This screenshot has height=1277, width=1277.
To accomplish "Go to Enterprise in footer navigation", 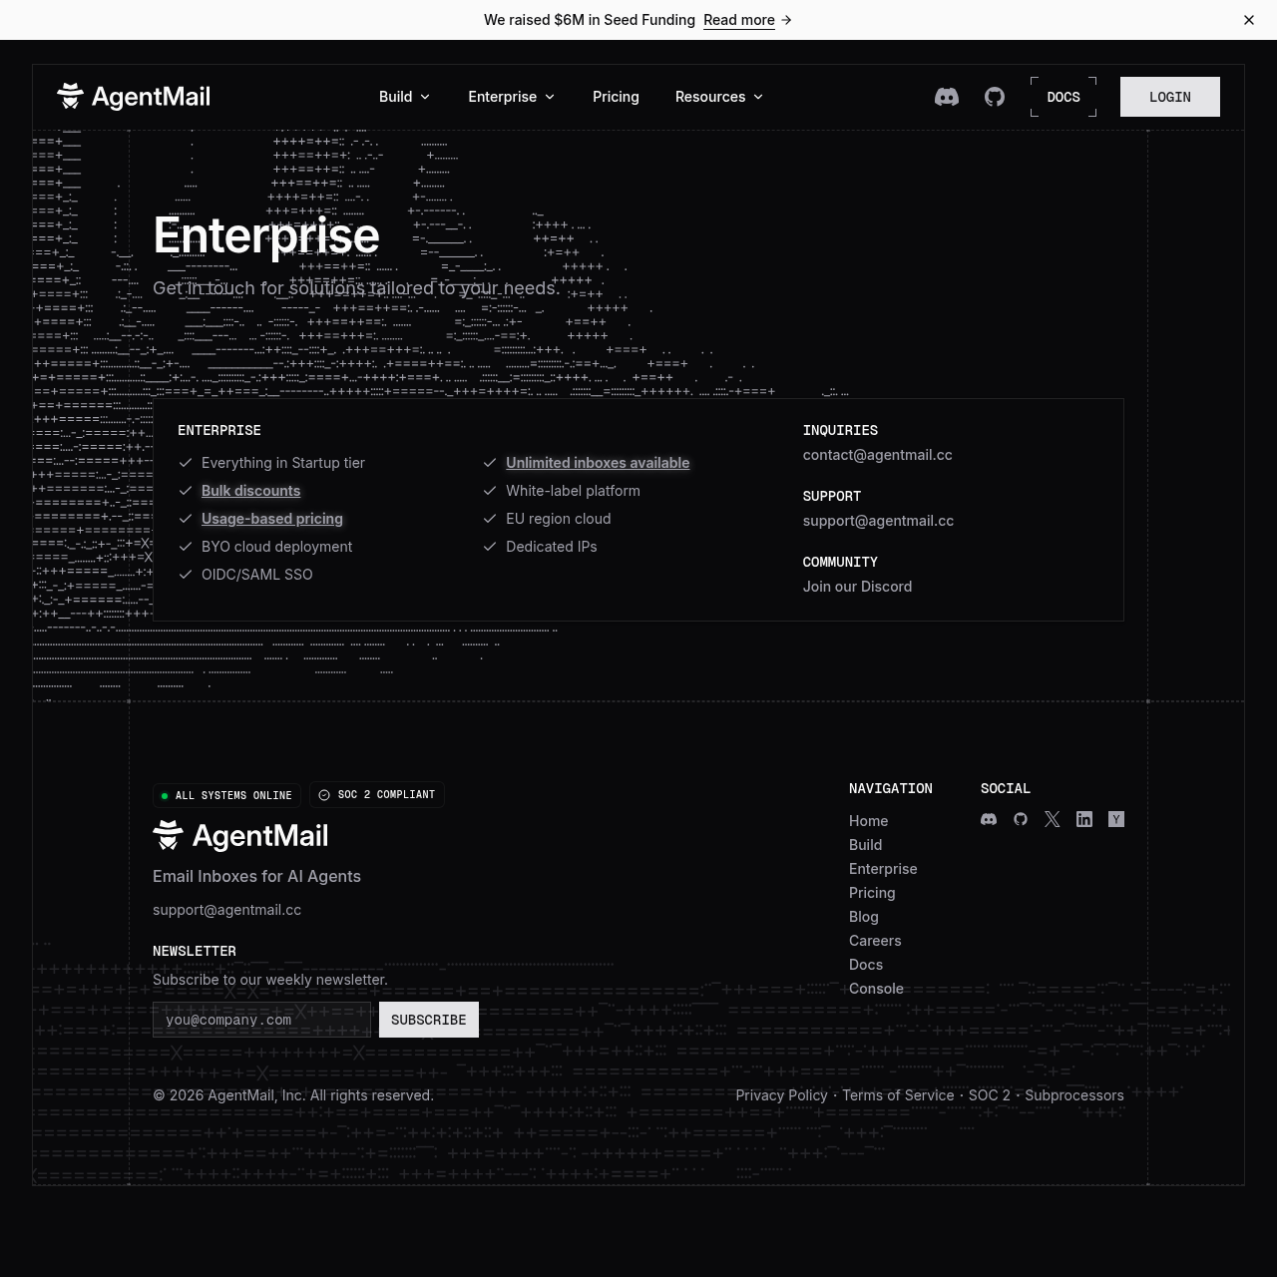I will click(x=883, y=869).
